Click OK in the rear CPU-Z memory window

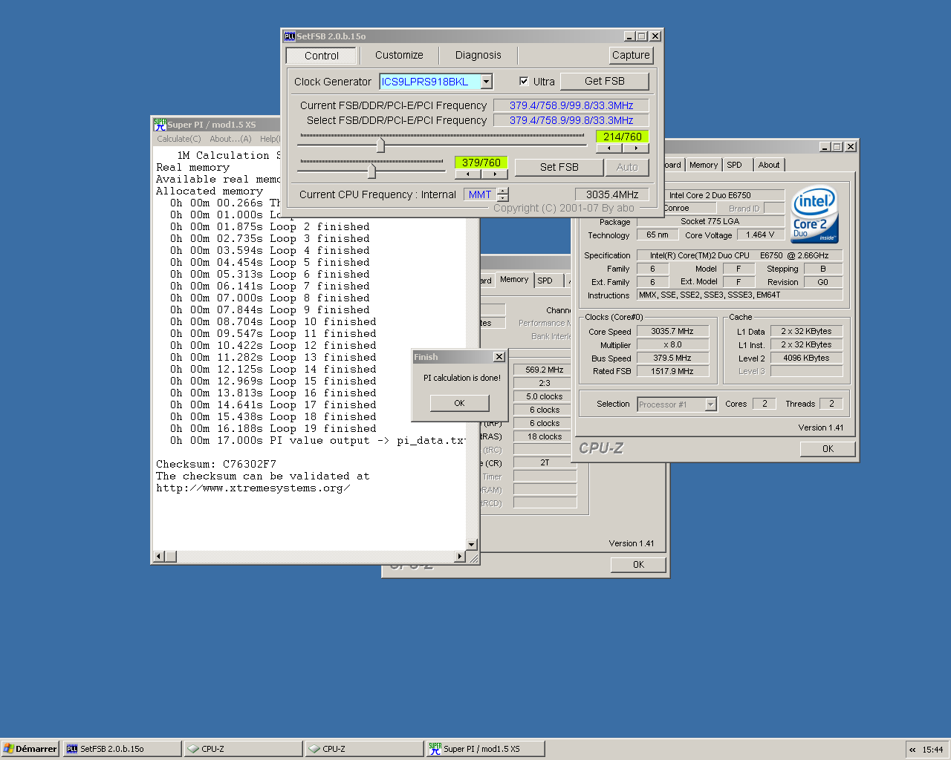638,565
